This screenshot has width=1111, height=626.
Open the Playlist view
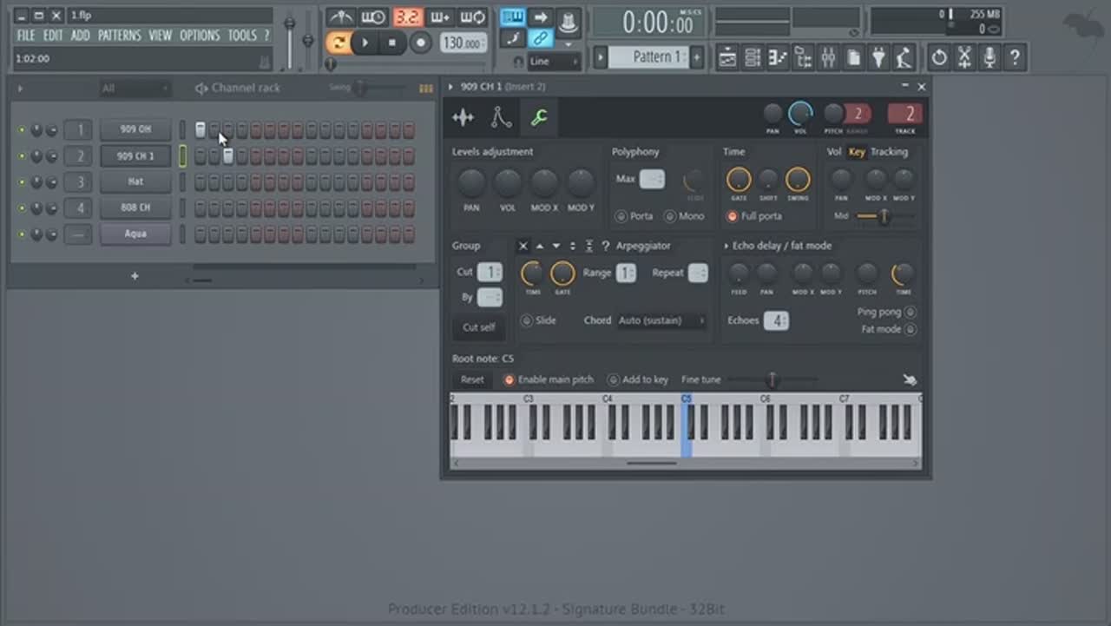[727, 58]
